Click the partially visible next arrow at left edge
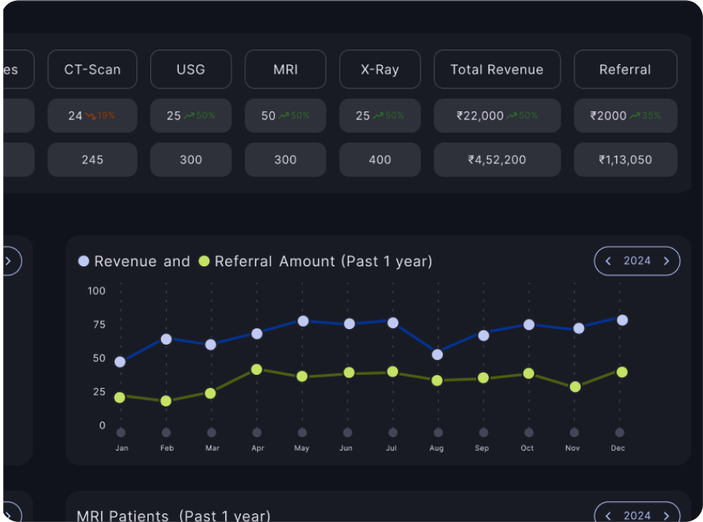The image size is (703, 522). point(8,261)
